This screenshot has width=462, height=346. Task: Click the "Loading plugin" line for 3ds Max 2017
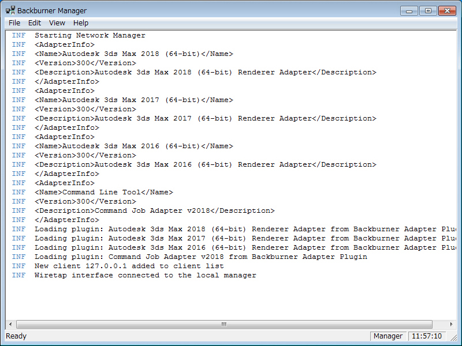tap(234, 238)
